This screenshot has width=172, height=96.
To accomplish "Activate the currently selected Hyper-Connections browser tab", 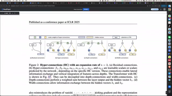I will (33, 3).
